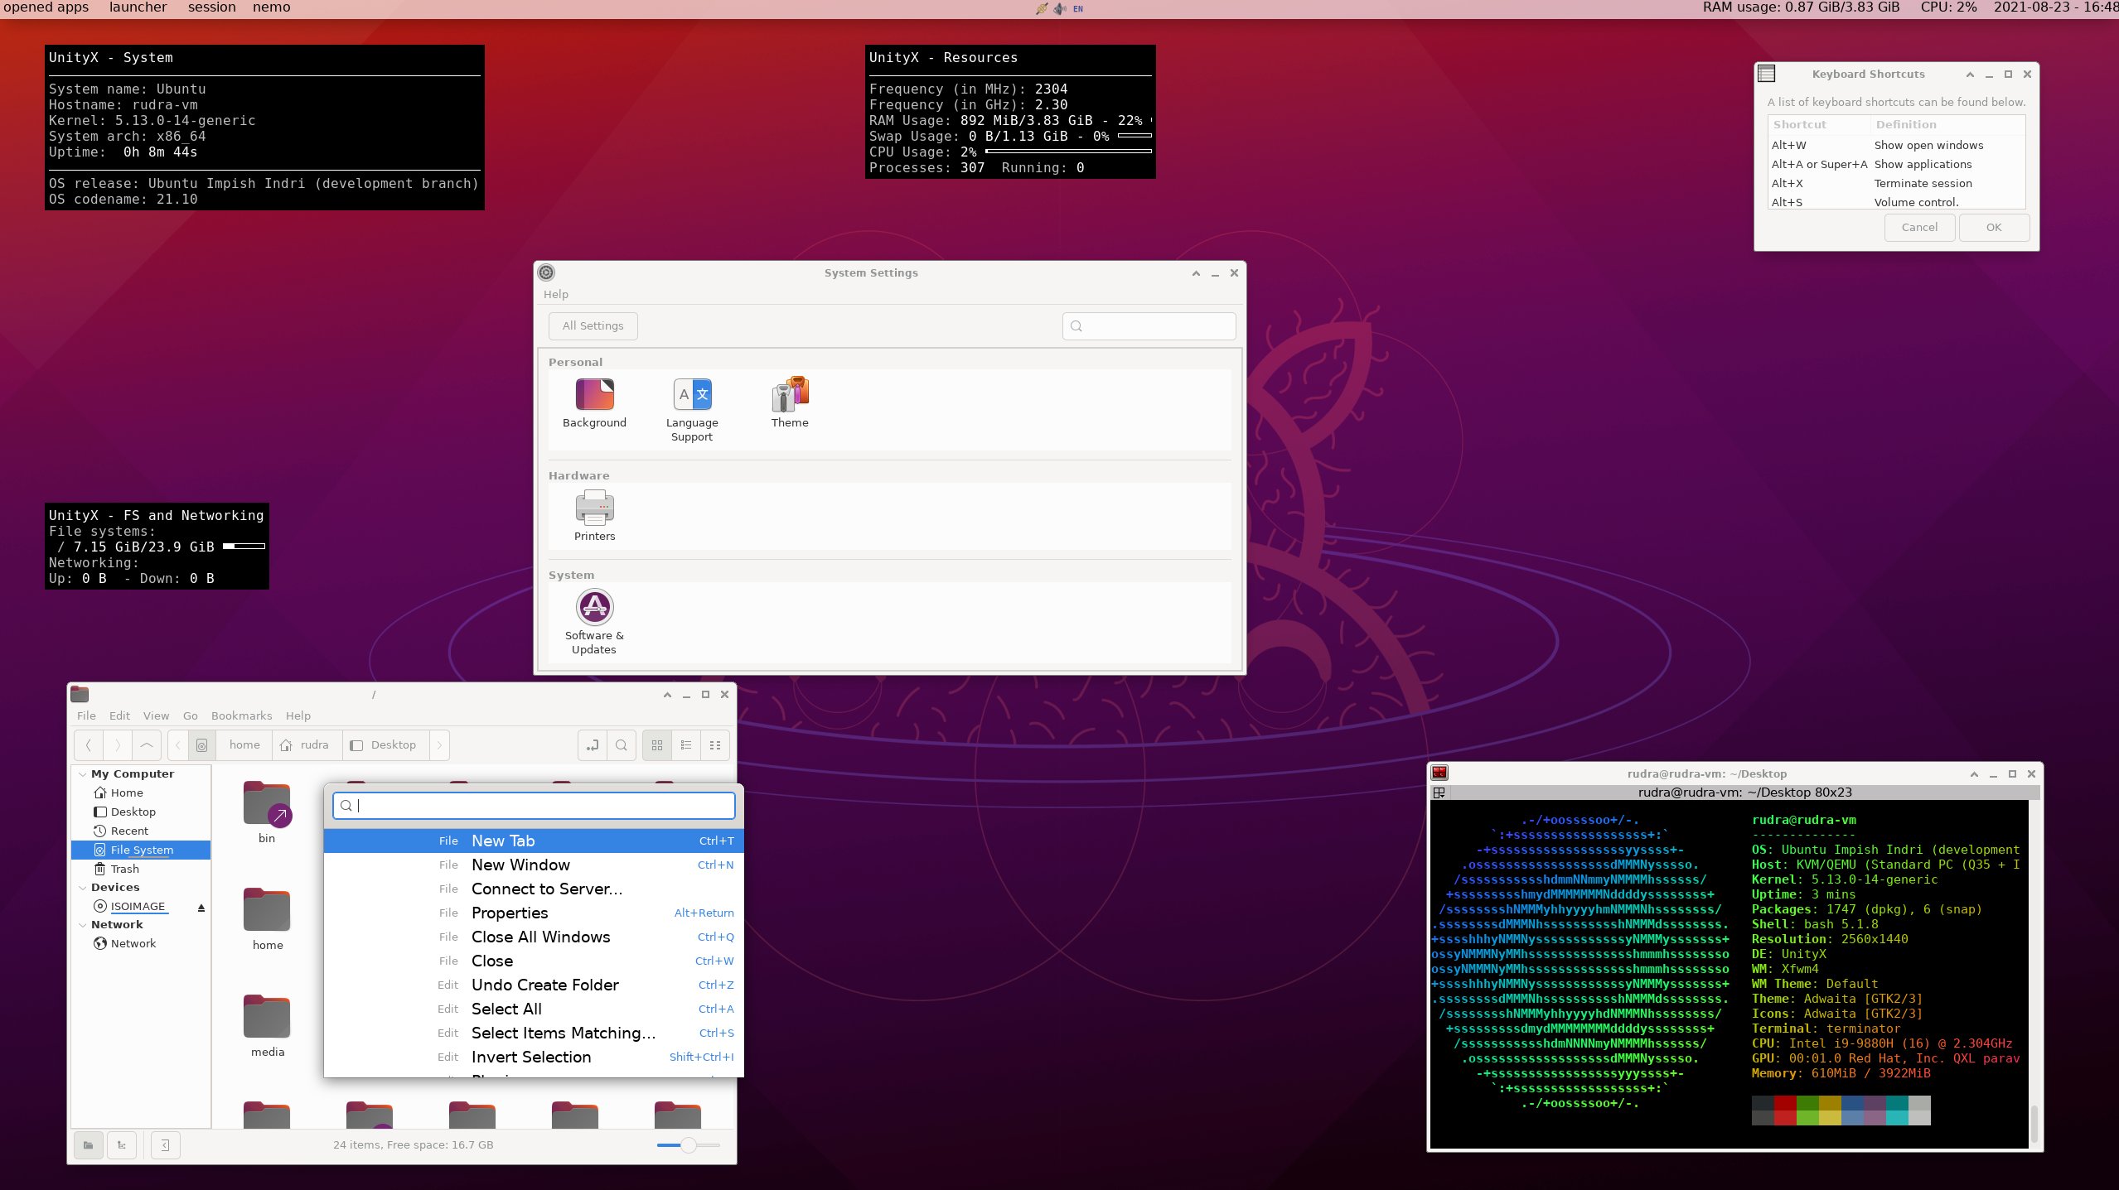Open the Bookmarks menu in Nemo
The width and height of the screenshot is (2119, 1190).
pyautogui.click(x=241, y=715)
